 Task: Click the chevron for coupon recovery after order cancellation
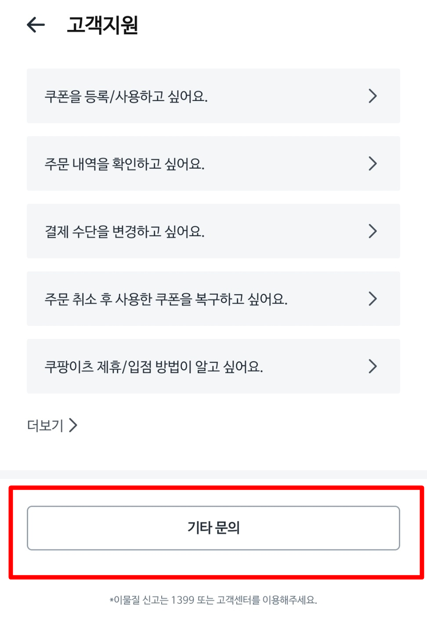(373, 299)
